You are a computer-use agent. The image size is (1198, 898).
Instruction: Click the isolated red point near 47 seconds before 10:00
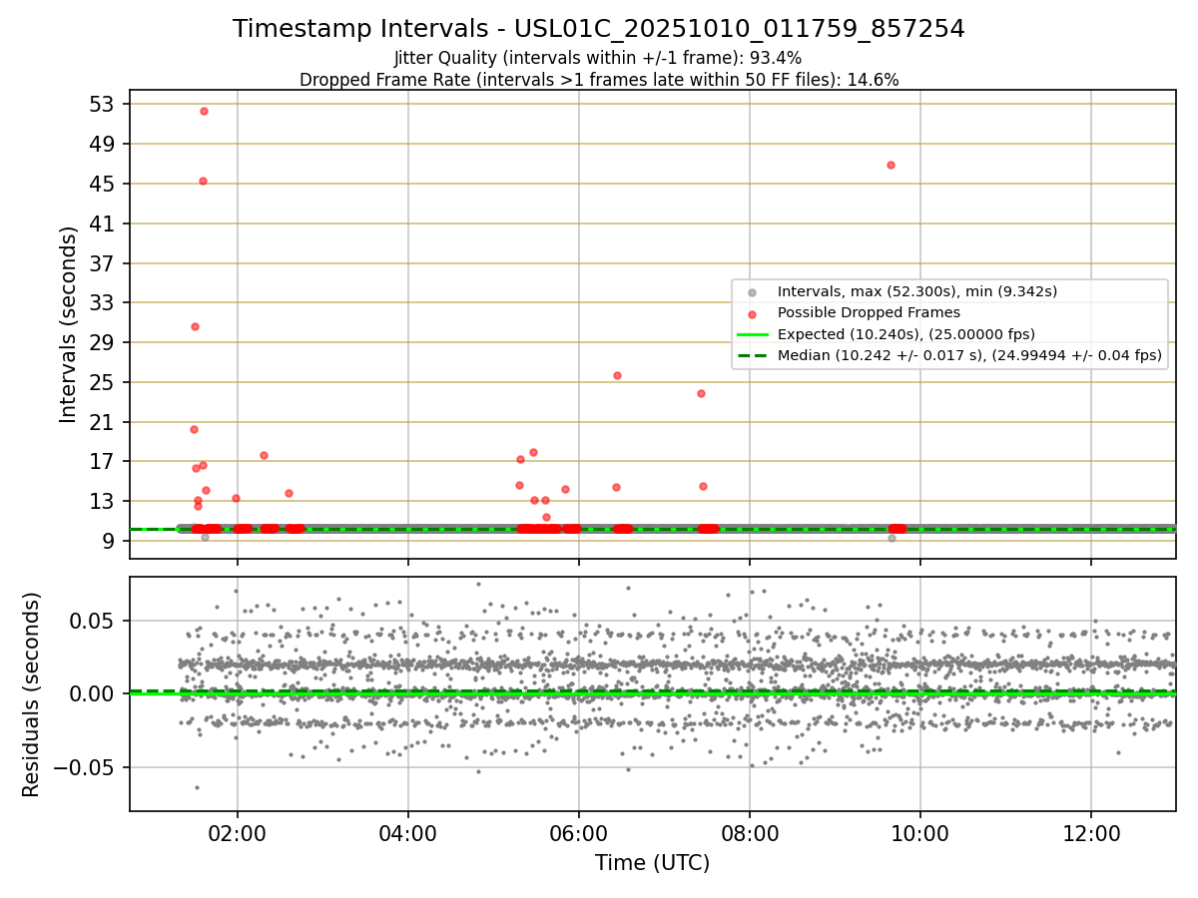coord(891,165)
